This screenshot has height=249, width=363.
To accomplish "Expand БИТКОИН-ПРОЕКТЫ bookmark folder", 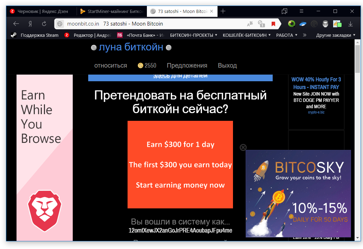I will pyautogui.click(x=194, y=35).
